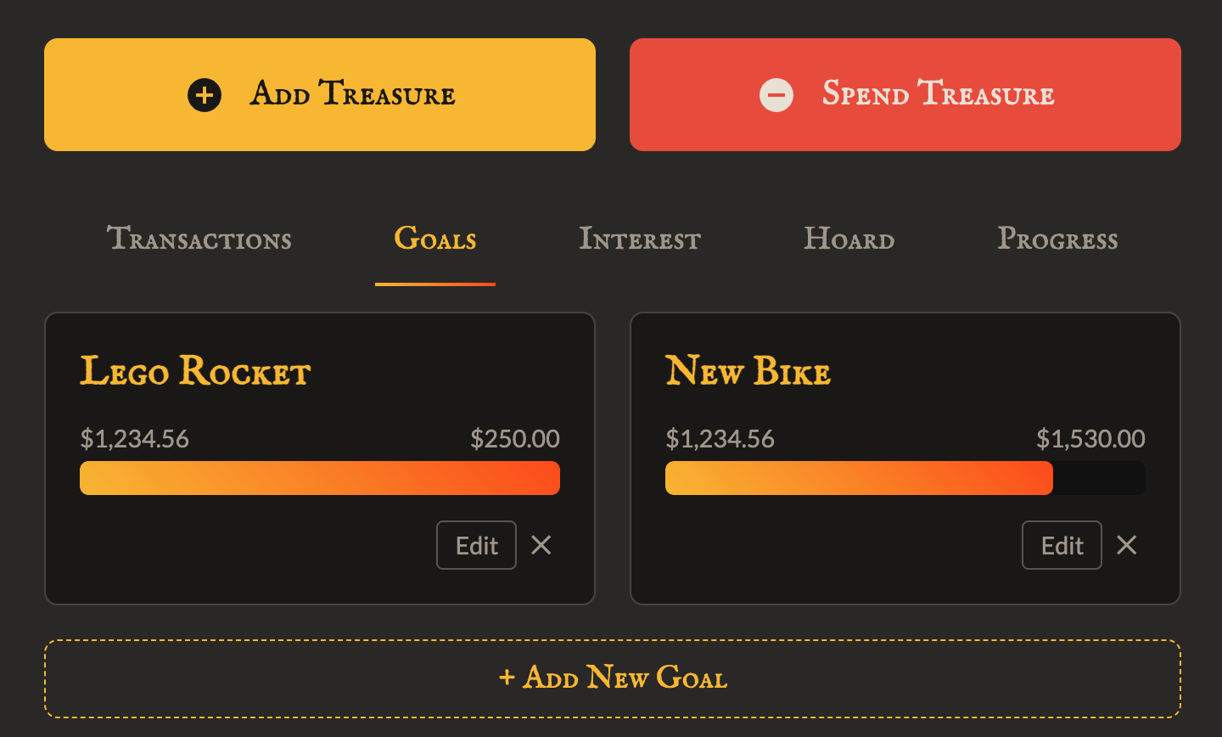Open the Interest tab
1222x737 pixels.
tap(639, 239)
